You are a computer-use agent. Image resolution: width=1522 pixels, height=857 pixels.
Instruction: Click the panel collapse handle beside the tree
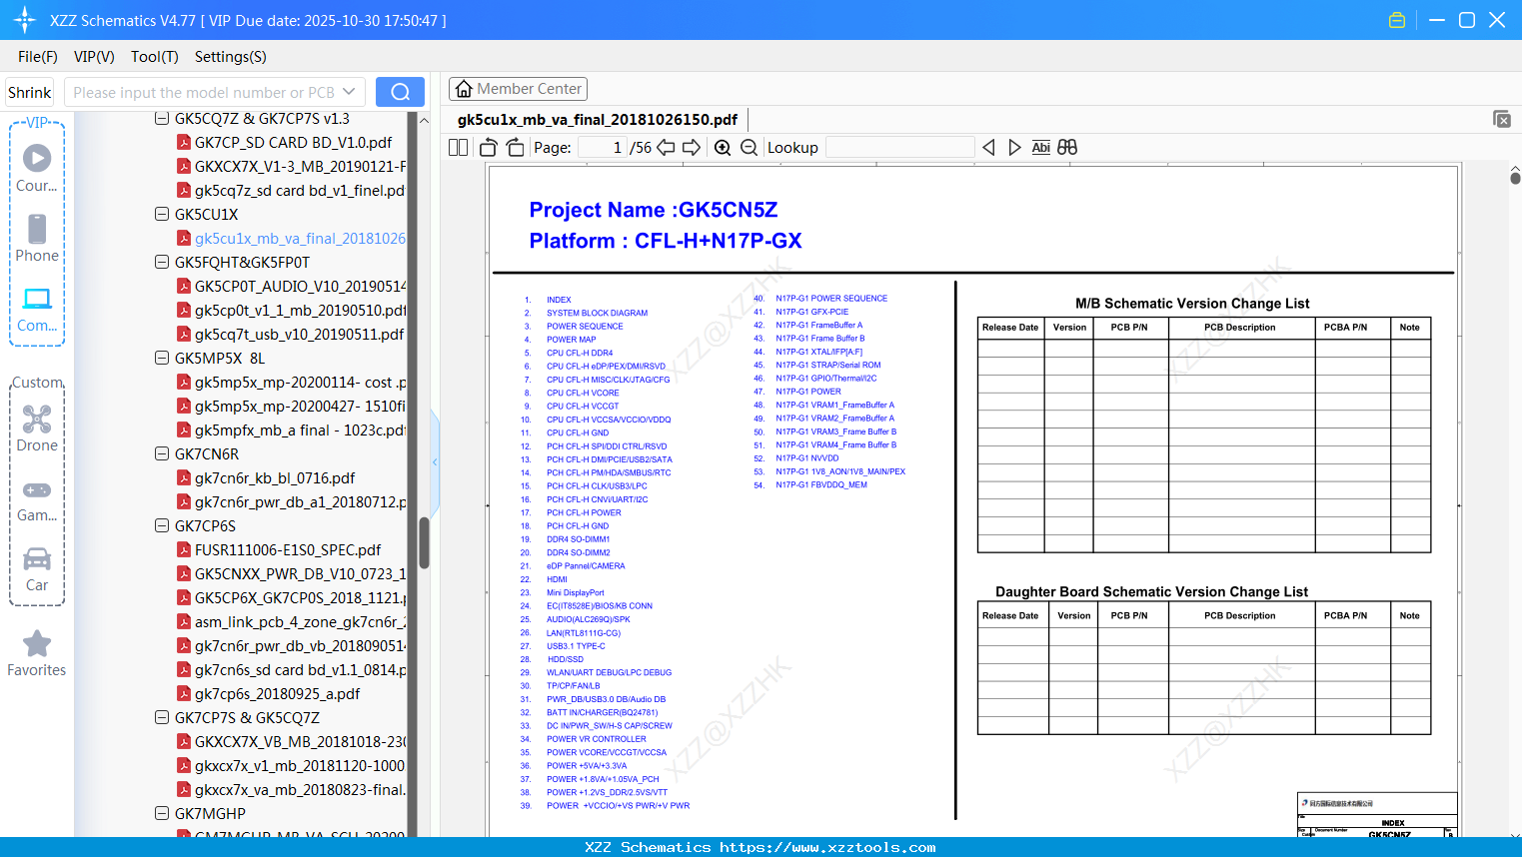[435, 461]
